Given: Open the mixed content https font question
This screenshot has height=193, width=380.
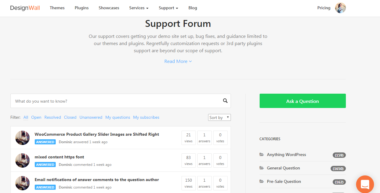Looking at the screenshot, I should [59, 157].
